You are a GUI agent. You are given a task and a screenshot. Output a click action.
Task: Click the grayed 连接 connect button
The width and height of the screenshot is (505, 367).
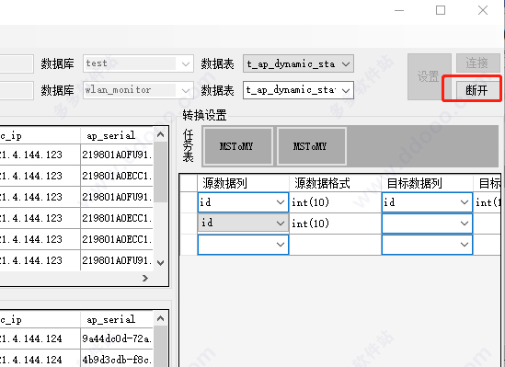coord(477,63)
